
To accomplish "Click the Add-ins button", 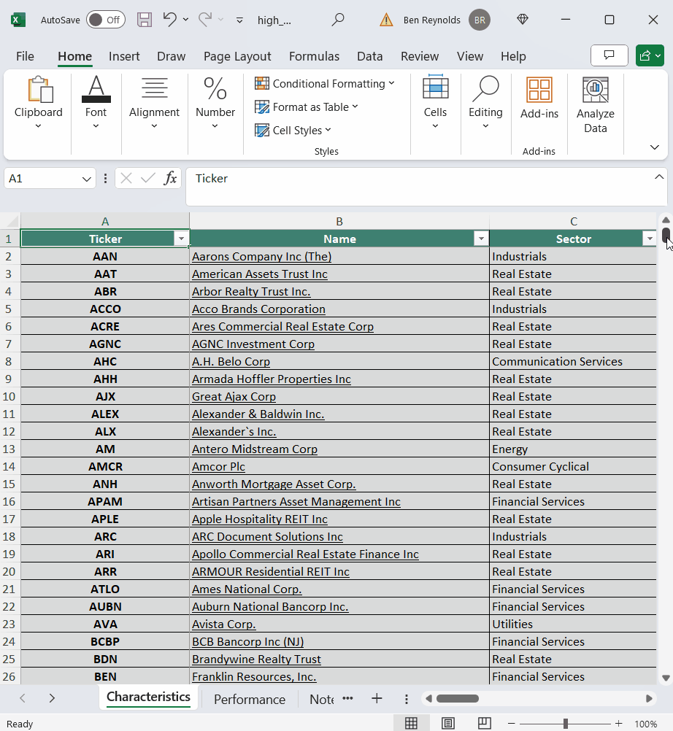I will pyautogui.click(x=539, y=98).
